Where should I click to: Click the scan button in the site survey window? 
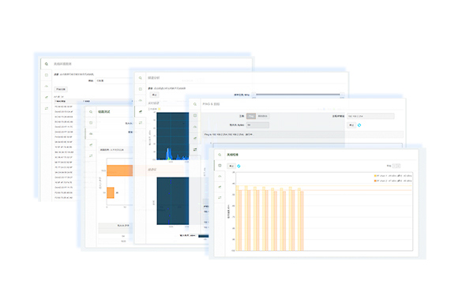pyautogui.click(x=61, y=89)
